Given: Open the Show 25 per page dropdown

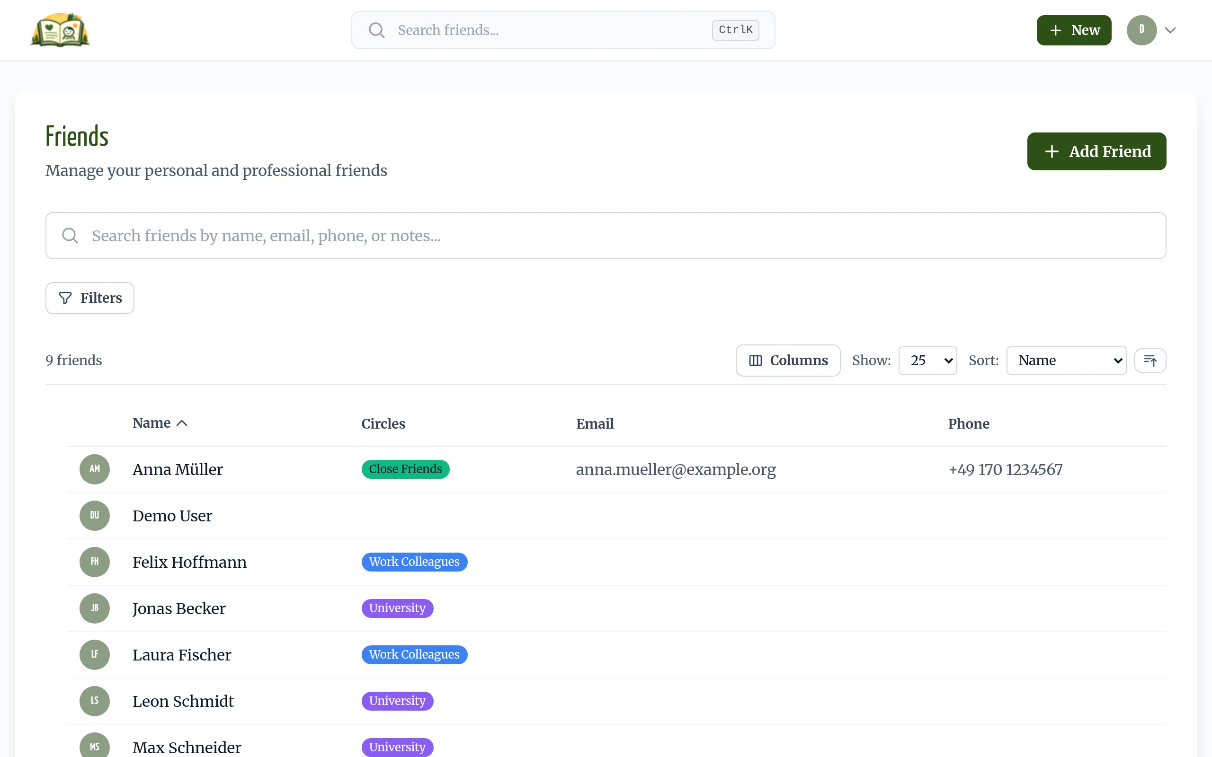Looking at the screenshot, I should (927, 361).
